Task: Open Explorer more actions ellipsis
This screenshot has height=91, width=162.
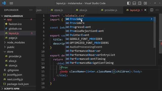Action: click(31, 10)
